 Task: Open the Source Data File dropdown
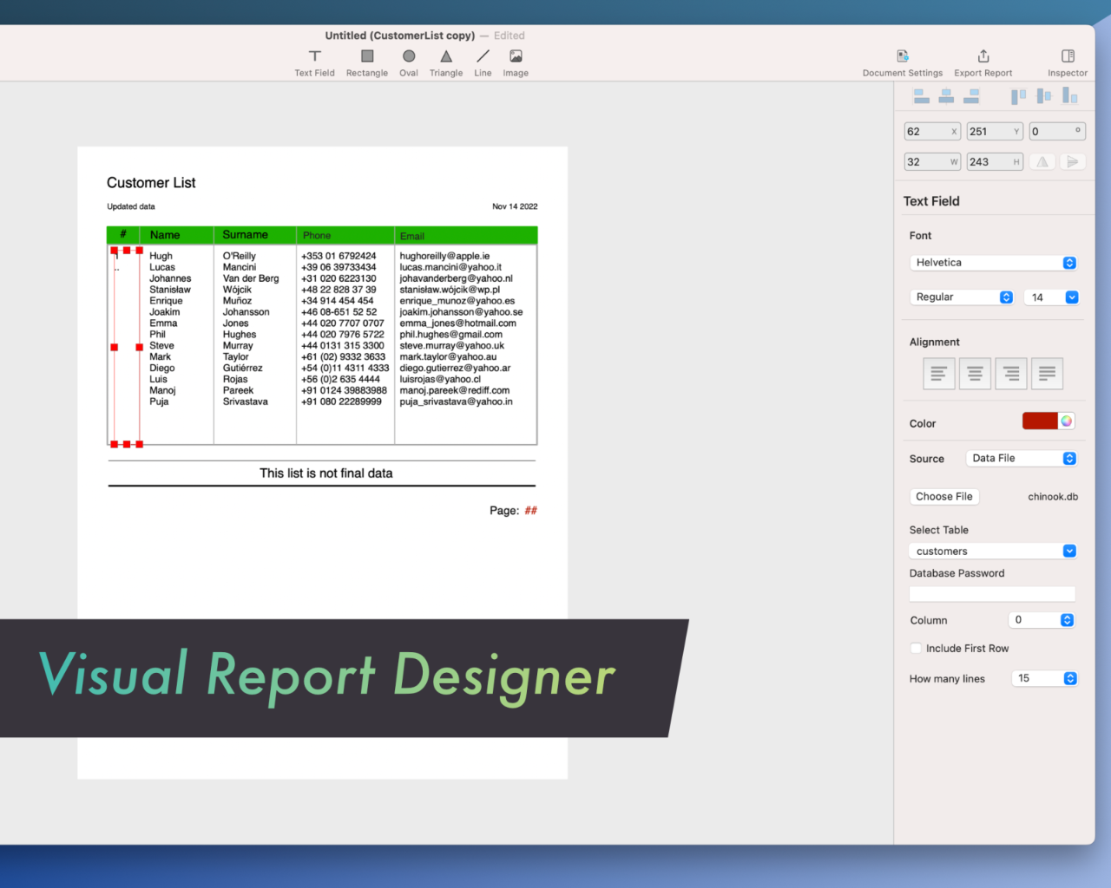tap(1022, 459)
